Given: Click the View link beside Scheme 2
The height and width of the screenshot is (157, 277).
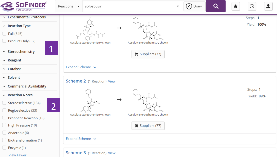Looking at the screenshot, I should click(x=112, y=81).
